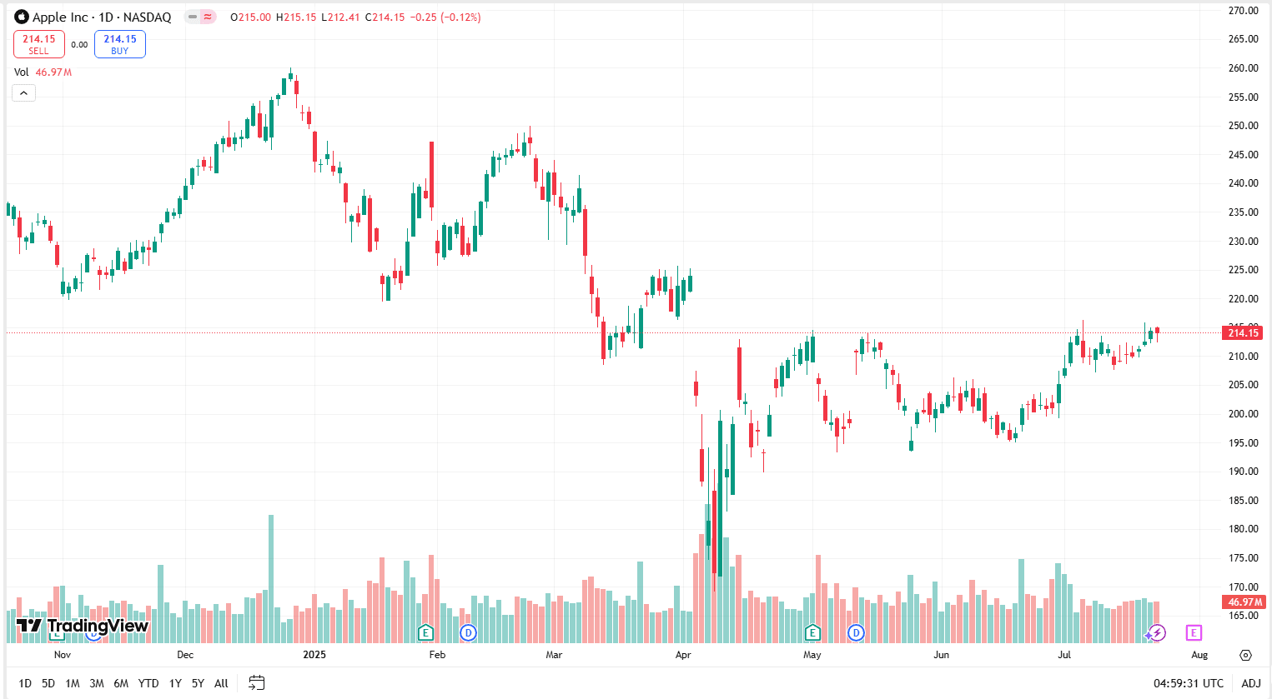This screenshot has width=1272, height=699.
Task: Click the February dividend D marker
Action: [x=469, y=633]
